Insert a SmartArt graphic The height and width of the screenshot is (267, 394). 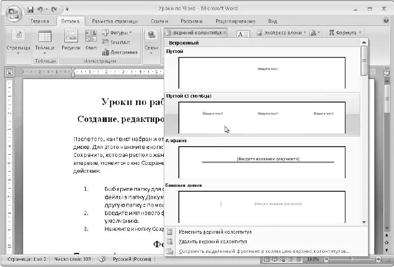tap(116, 42)
